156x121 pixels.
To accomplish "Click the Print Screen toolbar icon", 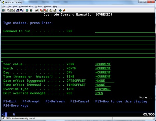I will click(x=3, y=11).
